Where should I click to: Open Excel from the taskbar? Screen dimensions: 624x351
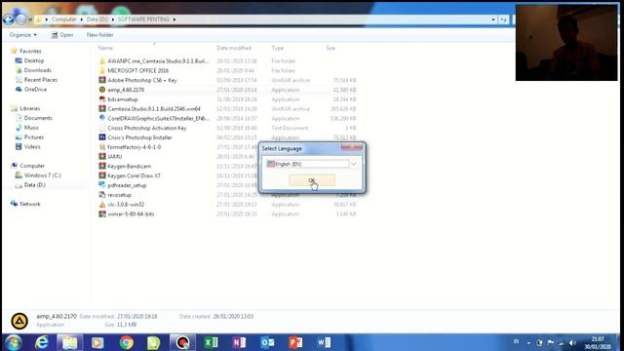211,342
